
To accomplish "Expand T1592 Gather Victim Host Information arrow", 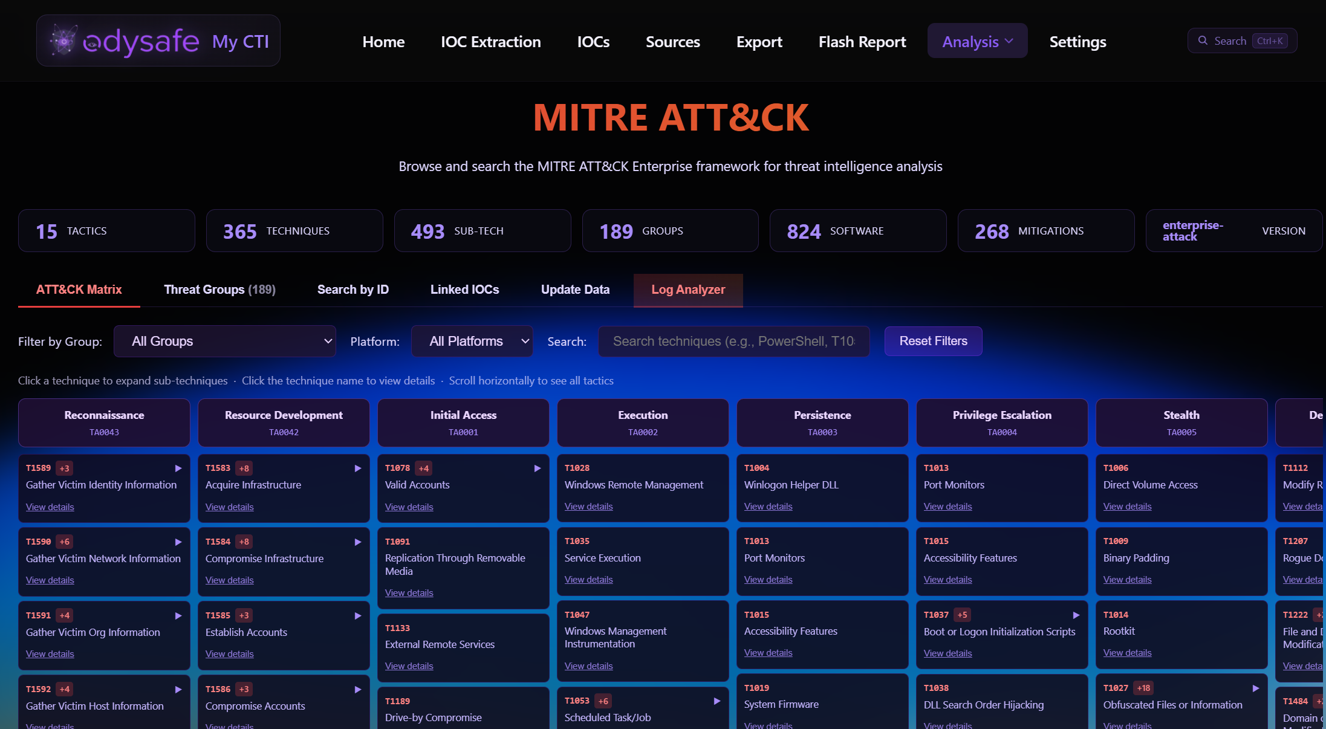I will [x=178, y=689].
